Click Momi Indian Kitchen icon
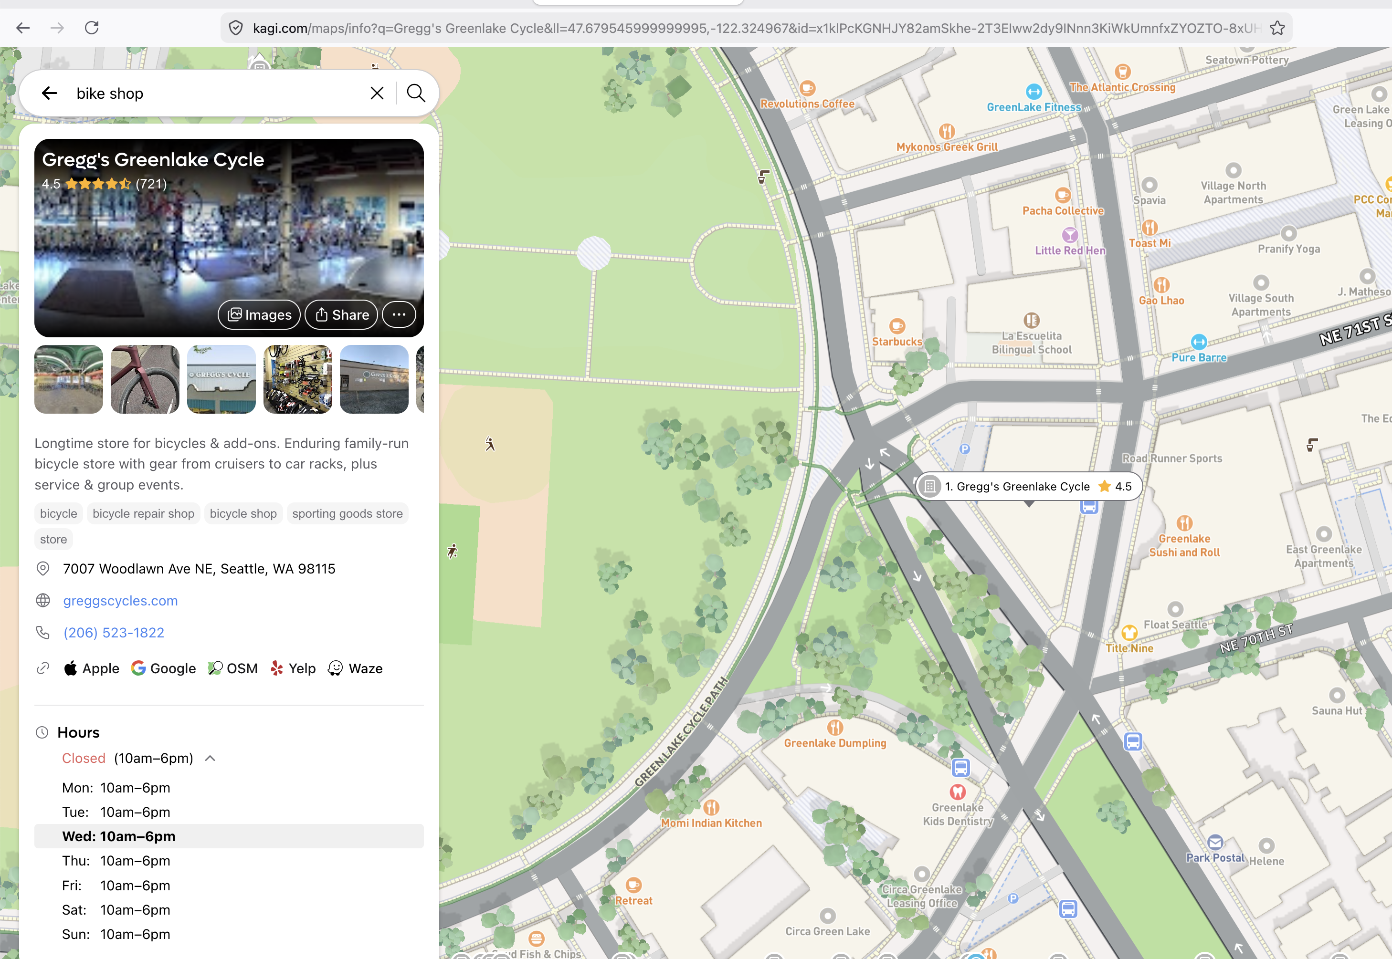The image size is (1392, 959). pyautogui.click(x=711, y=808)
